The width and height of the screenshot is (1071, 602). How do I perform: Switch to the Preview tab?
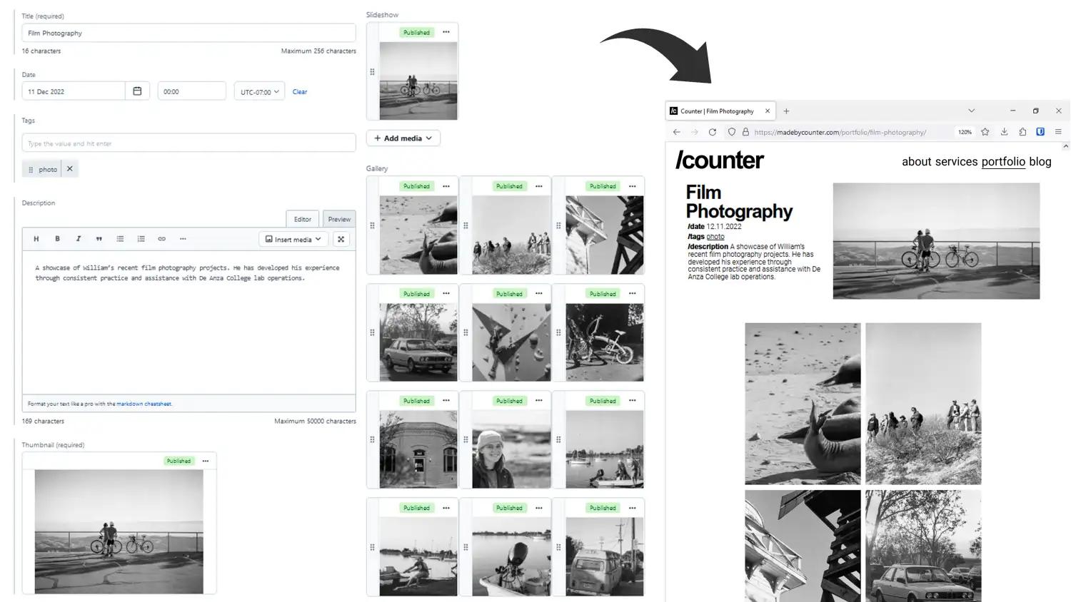pos(339,219)
